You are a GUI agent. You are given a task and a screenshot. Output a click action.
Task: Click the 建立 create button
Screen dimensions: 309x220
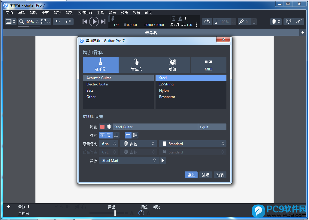(191, 175)
